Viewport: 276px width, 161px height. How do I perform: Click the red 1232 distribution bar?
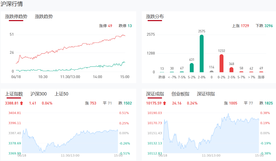coord(221,63)
